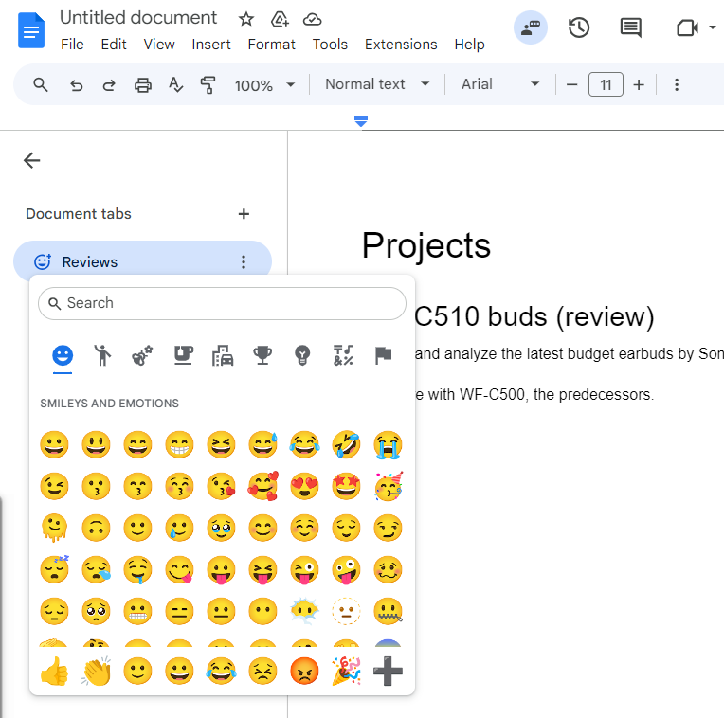The height and width of the screenshot is (718, 724).
Task: Open the Tools menu
Action: click(330, 45)
